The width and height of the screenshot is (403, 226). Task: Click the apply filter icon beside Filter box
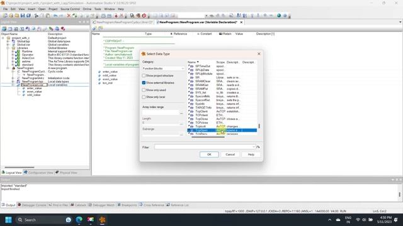[258, 147]
